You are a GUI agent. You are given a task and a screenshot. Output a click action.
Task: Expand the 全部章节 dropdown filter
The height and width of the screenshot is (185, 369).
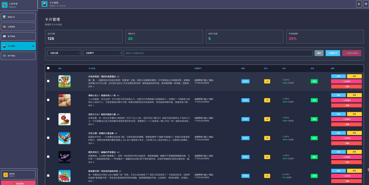(x=102, y=53)
